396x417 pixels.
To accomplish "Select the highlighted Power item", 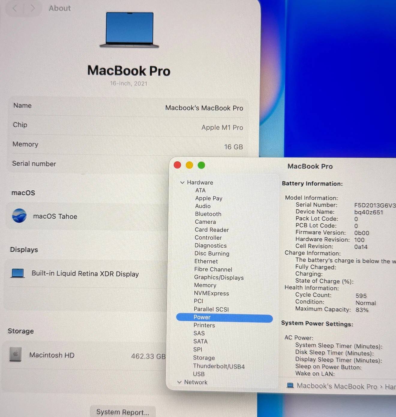I will [x=224, y=317].
